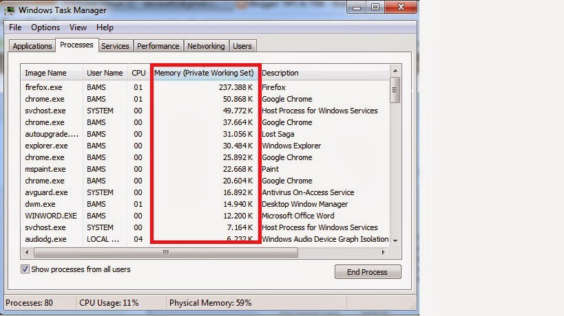Click the End Process button

point(368,272)
